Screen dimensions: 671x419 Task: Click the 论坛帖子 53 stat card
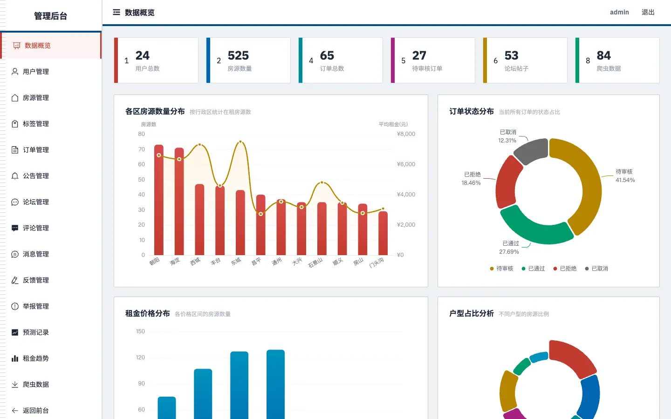(x=525, y=61)
